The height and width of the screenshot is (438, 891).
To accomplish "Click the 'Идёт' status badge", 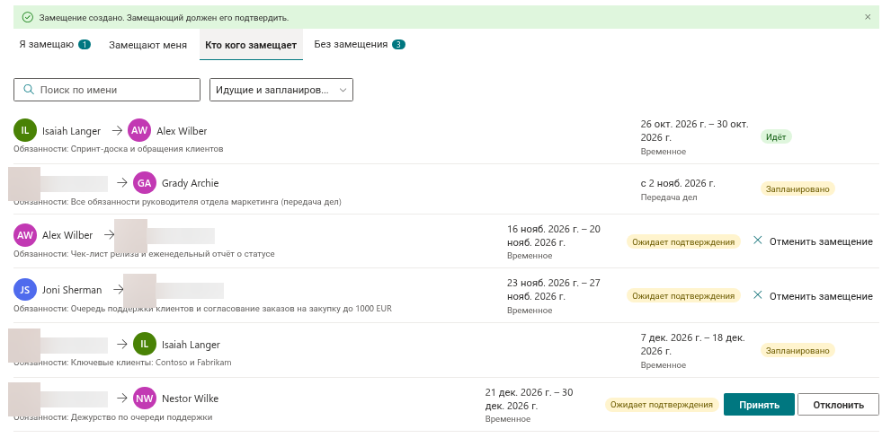I will pyautogui.click(x=776, y=136).
